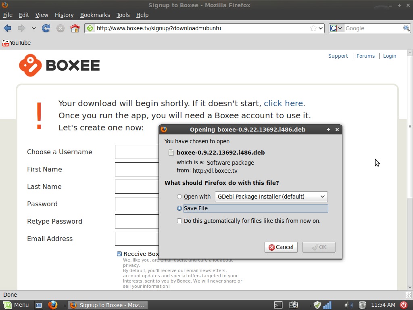The image size is (413, 310).
Task: Click the Last Name input field
Action: click(x=137, y=186)
